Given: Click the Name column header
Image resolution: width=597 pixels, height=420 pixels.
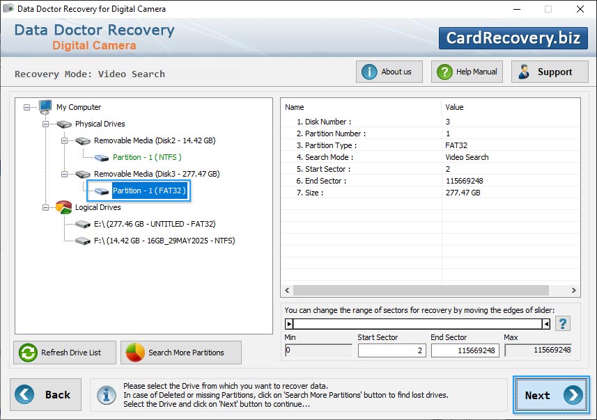Looking at the screenshot, I should [x=361, y=107].
